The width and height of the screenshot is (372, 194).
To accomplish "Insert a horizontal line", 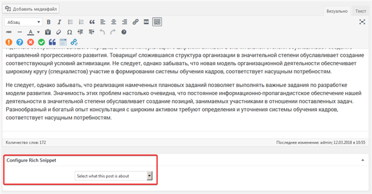I will pos(20,32).
